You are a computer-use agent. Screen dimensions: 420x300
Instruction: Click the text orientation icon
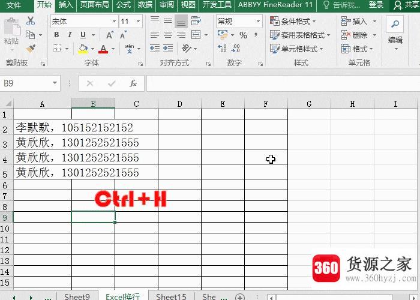click(187, 49)
